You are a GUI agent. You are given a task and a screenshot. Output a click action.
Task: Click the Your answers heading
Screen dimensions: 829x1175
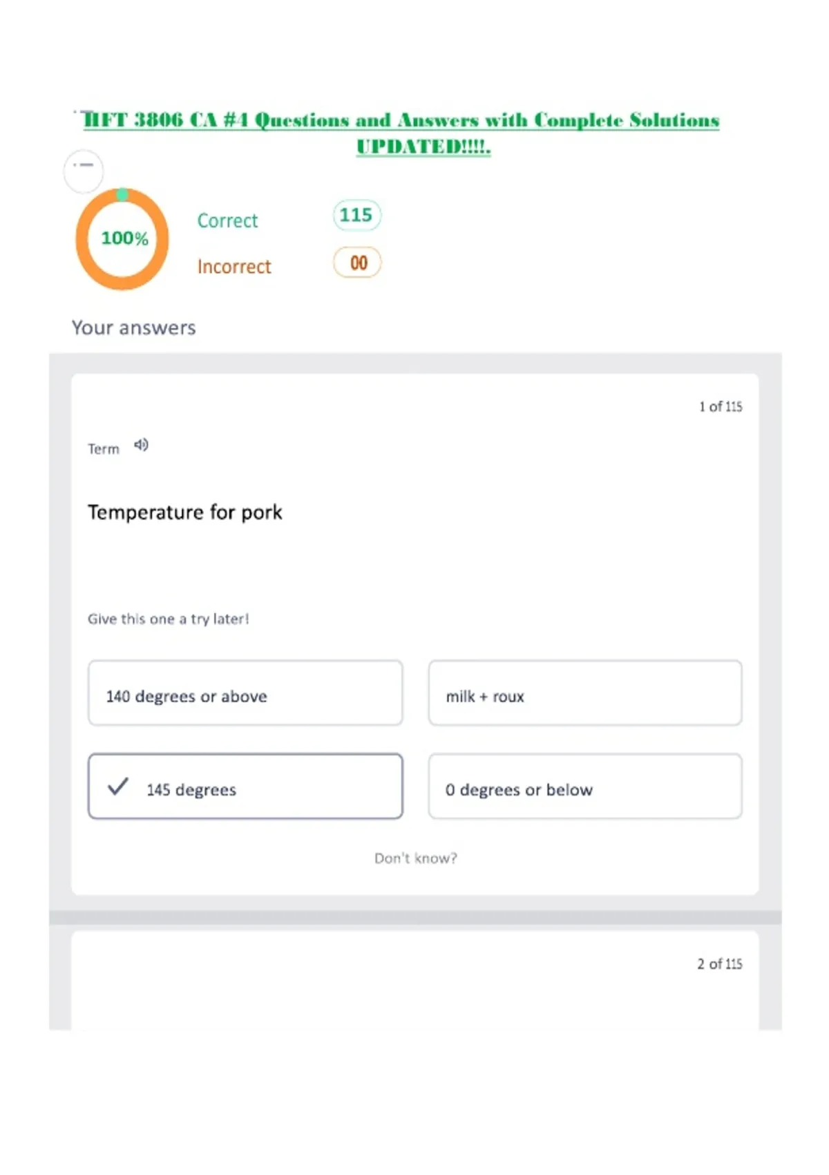134,328
